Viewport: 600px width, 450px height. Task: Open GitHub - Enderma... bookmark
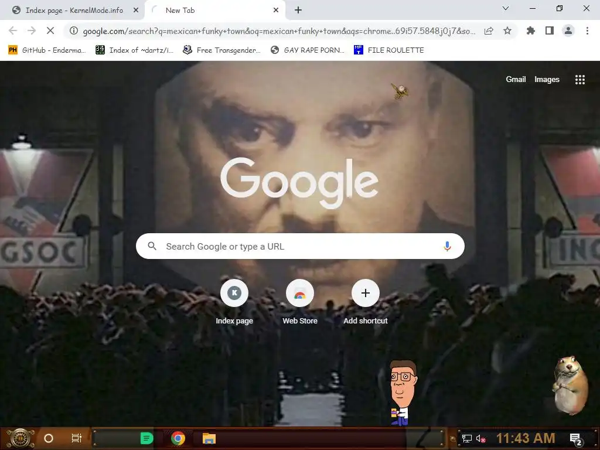(47, 50)
